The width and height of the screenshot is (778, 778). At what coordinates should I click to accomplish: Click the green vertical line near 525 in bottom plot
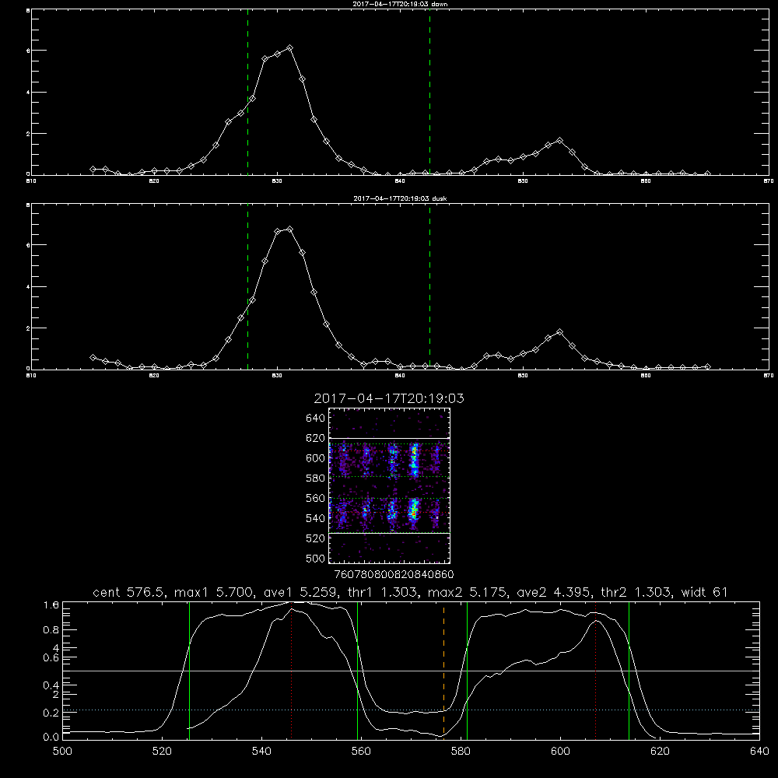click(189, 671)
